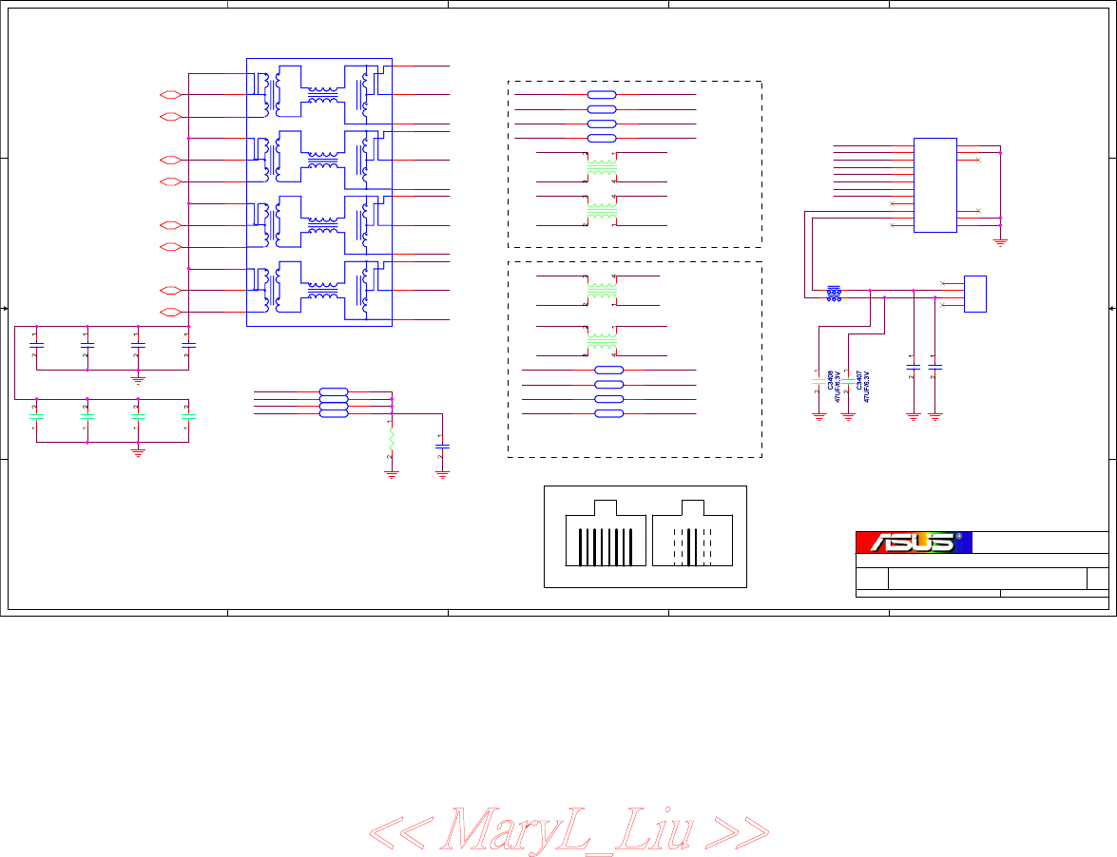Click the blue common-mode choke beside the connector box
This screenshot has width=1117, height=857.
point(835,294)
